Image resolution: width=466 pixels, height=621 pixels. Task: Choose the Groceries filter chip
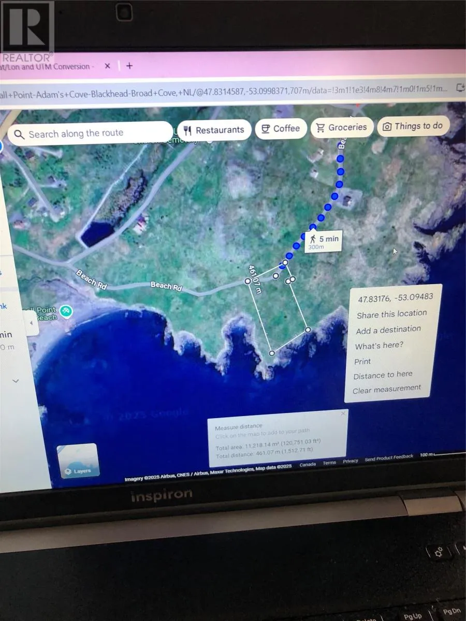(x=341, y=127)
